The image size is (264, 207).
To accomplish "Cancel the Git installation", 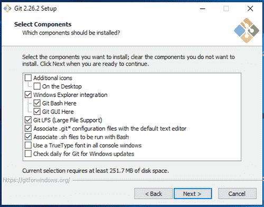I will point(237,194).
